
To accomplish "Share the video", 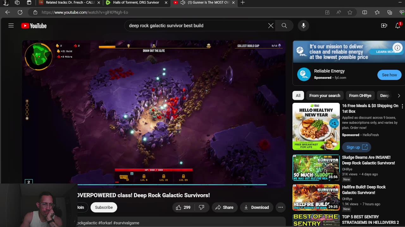I will click(224, 207).
